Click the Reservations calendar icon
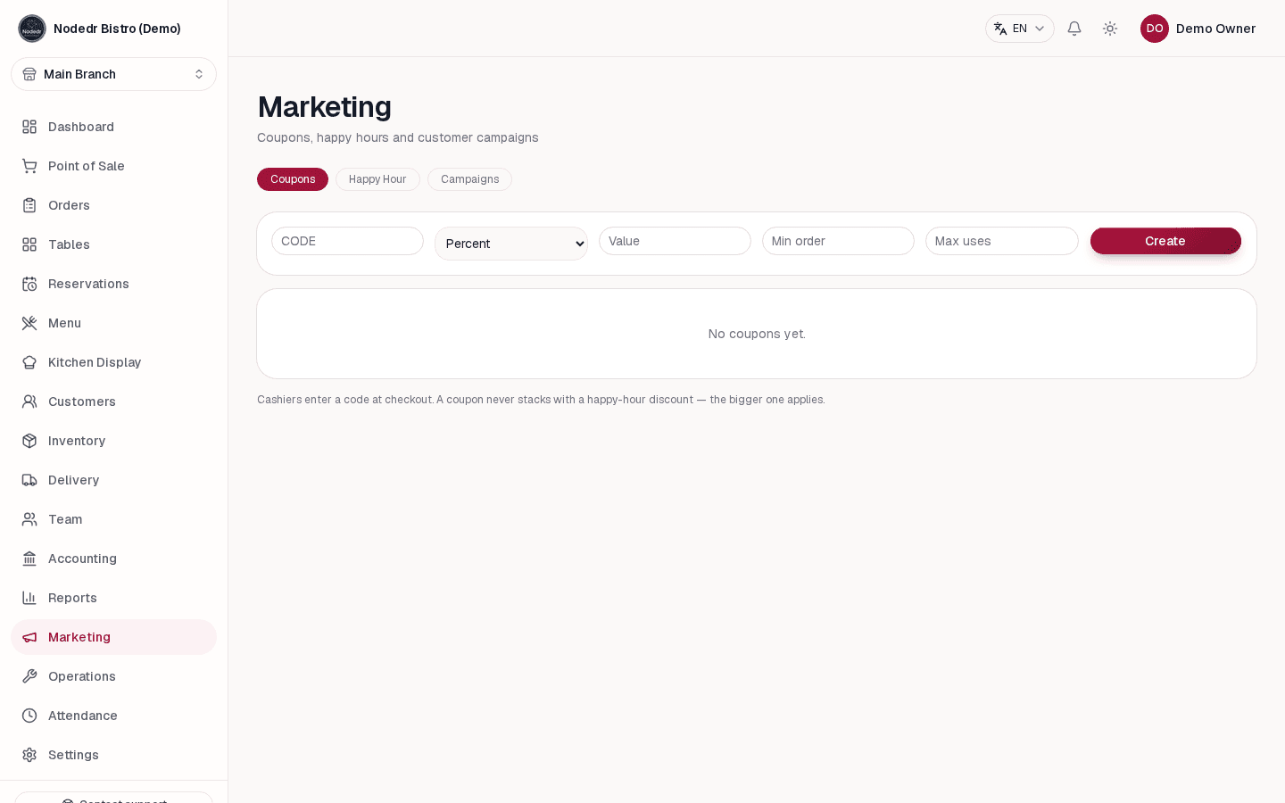The image size is (1285, 803). pyautogui.click(x=29, y=284)
